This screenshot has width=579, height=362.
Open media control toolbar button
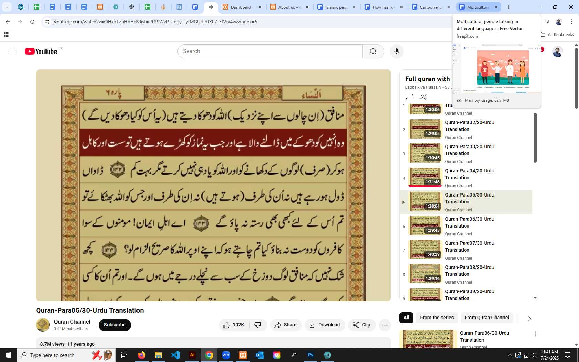click(547, 22)
